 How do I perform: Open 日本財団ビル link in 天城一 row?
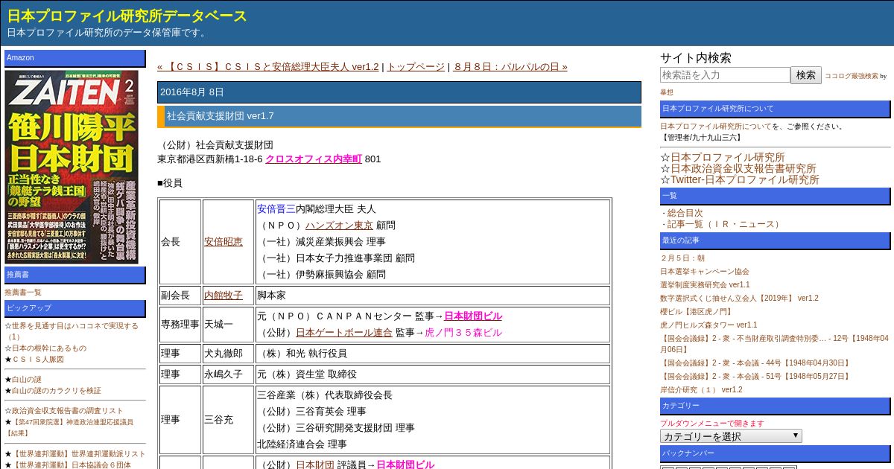[x=473, y=316]
